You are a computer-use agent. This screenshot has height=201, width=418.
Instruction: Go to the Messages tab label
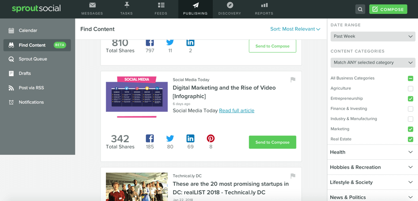coord(92,13)
